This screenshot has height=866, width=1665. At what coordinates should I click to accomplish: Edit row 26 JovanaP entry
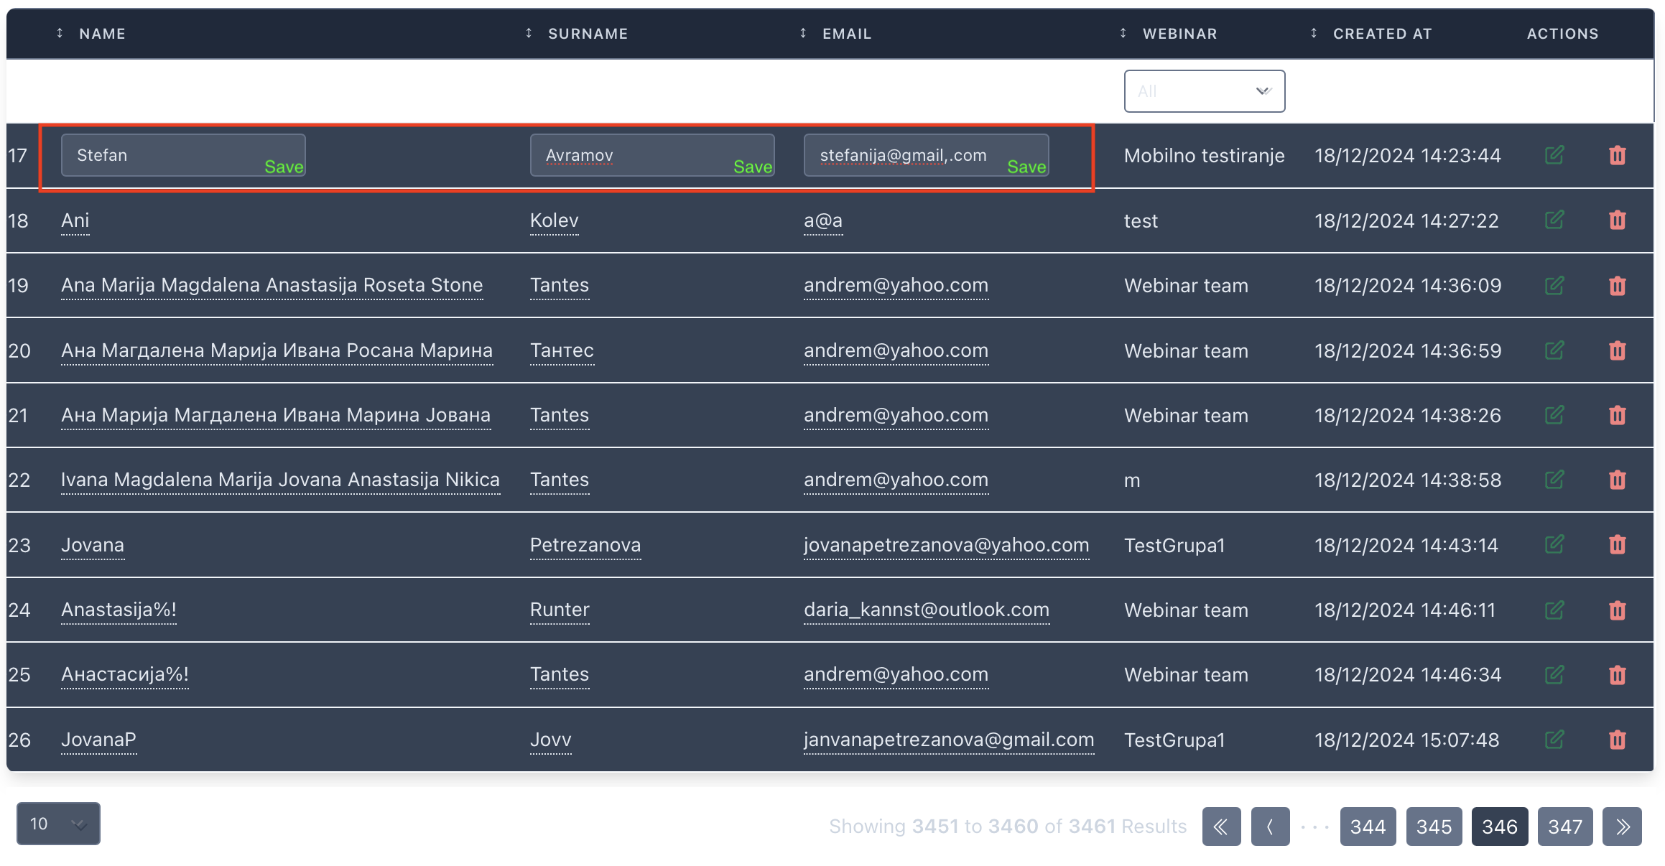pyautogui.click(x=1554, y=739)
